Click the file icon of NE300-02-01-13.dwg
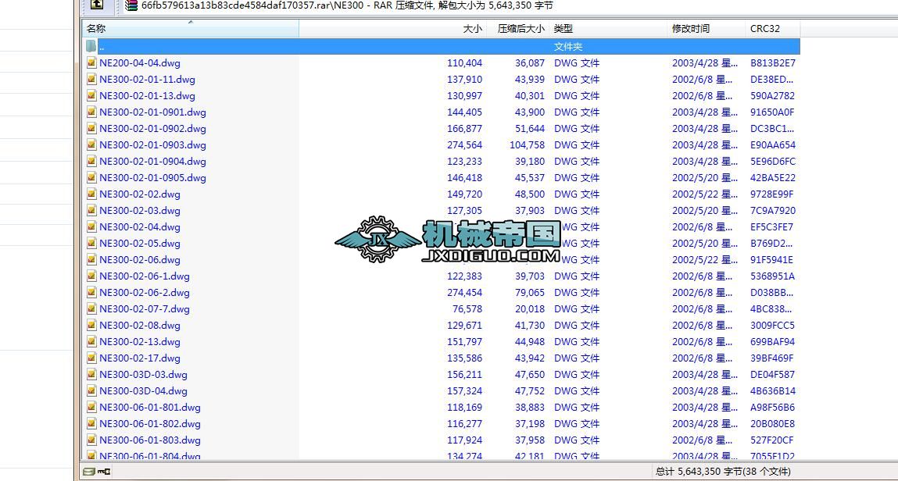 pyautogui.click(x=91, y=95)
